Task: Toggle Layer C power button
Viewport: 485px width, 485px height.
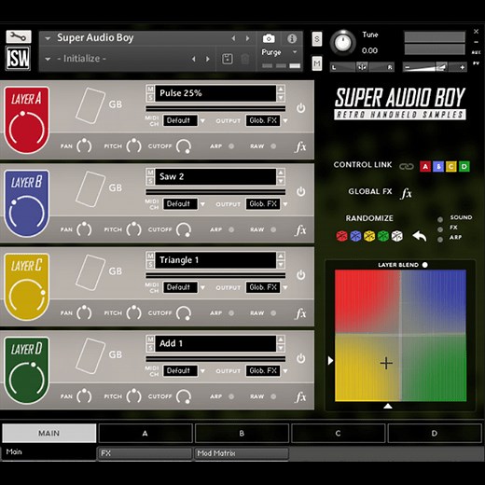Action: (300, 275)
